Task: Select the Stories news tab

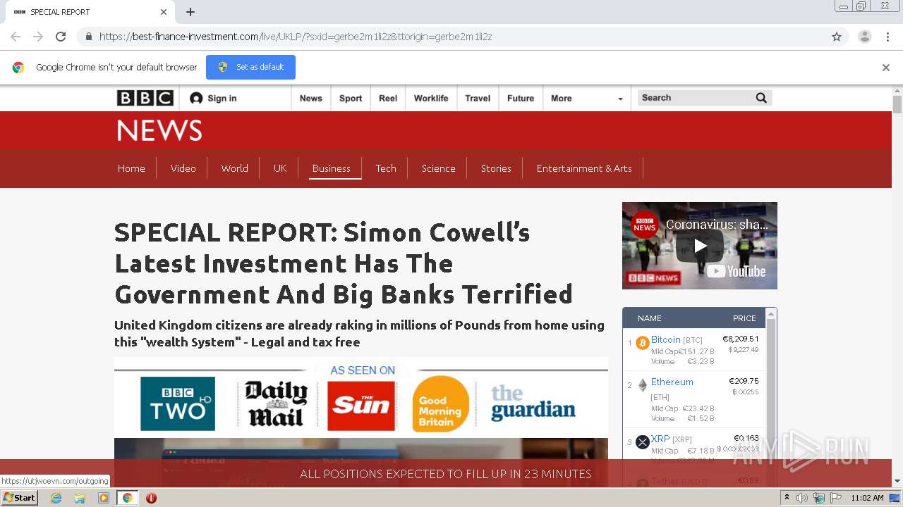Action: pos(496,168)
